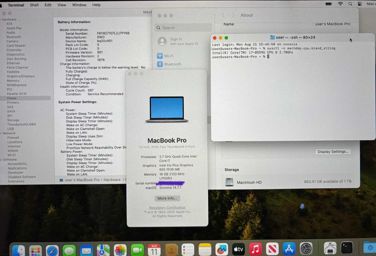Screen dimensions: 376x256
Task: Open Control Center in the menu bar
Action: pyautogui.click(x=360, y=4)
